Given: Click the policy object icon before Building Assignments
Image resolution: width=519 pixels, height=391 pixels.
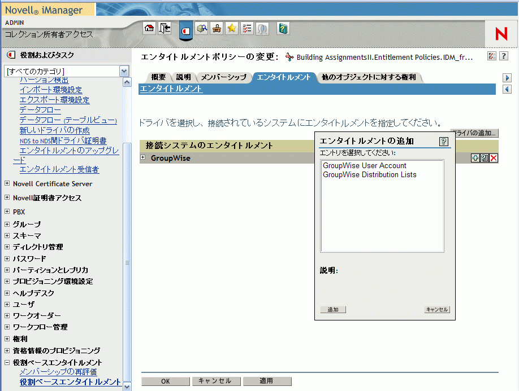Looking at the screenshot, I should (289, 57).
